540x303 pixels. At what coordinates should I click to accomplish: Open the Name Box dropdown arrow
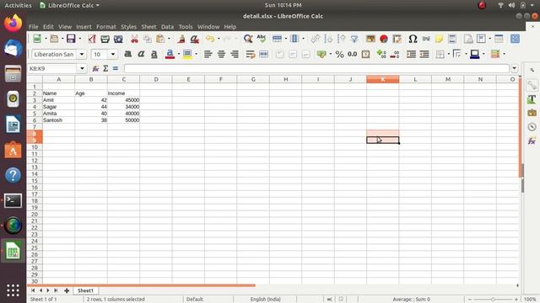pos(82,68)
